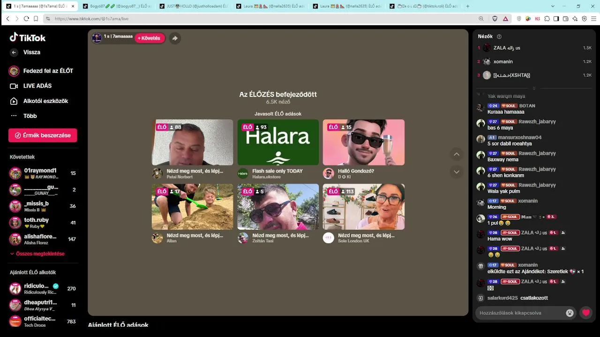
Task: Click the zoom magnifier icon
Action: [481, 19]
